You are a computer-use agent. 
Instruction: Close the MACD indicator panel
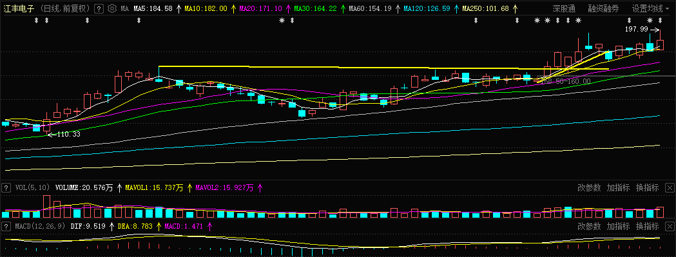[670, 226]
